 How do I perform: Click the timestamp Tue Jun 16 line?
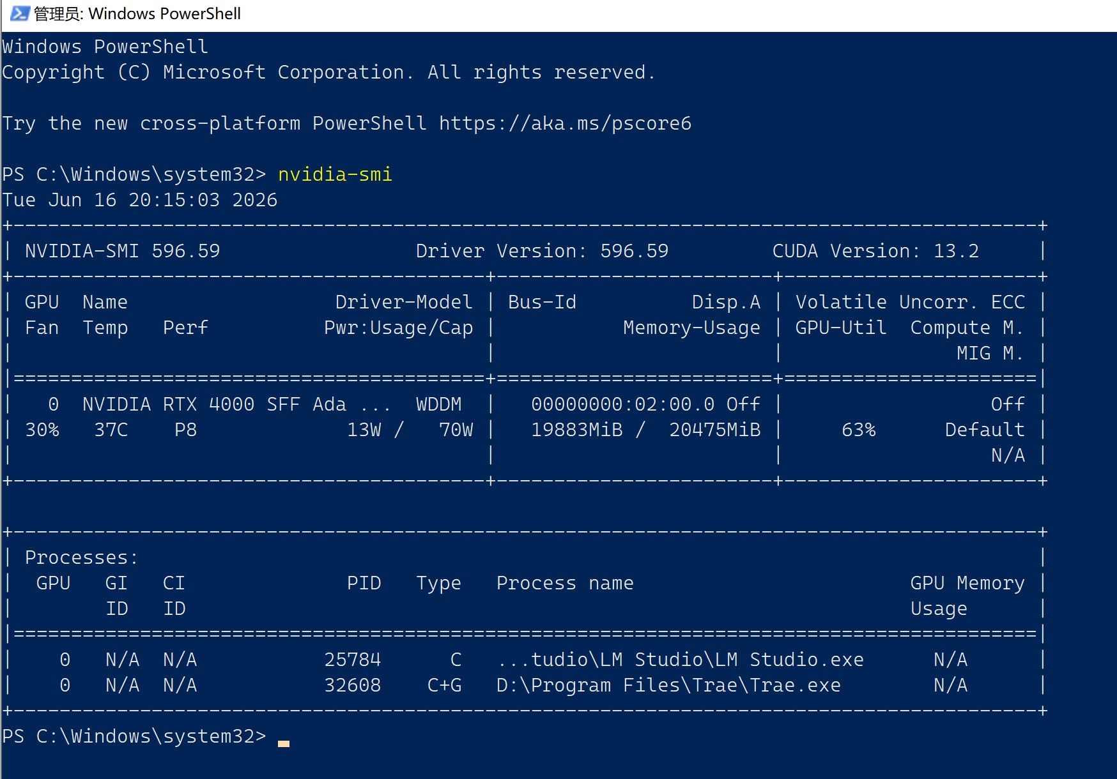[139, 200]
